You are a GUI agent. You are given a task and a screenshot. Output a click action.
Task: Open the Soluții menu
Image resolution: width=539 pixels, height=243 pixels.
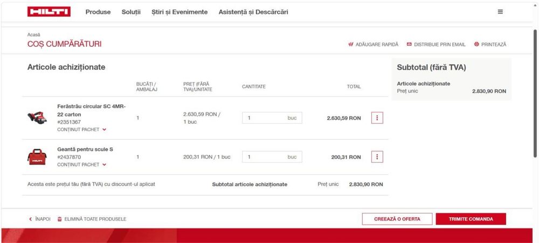(x=131, y=12)
